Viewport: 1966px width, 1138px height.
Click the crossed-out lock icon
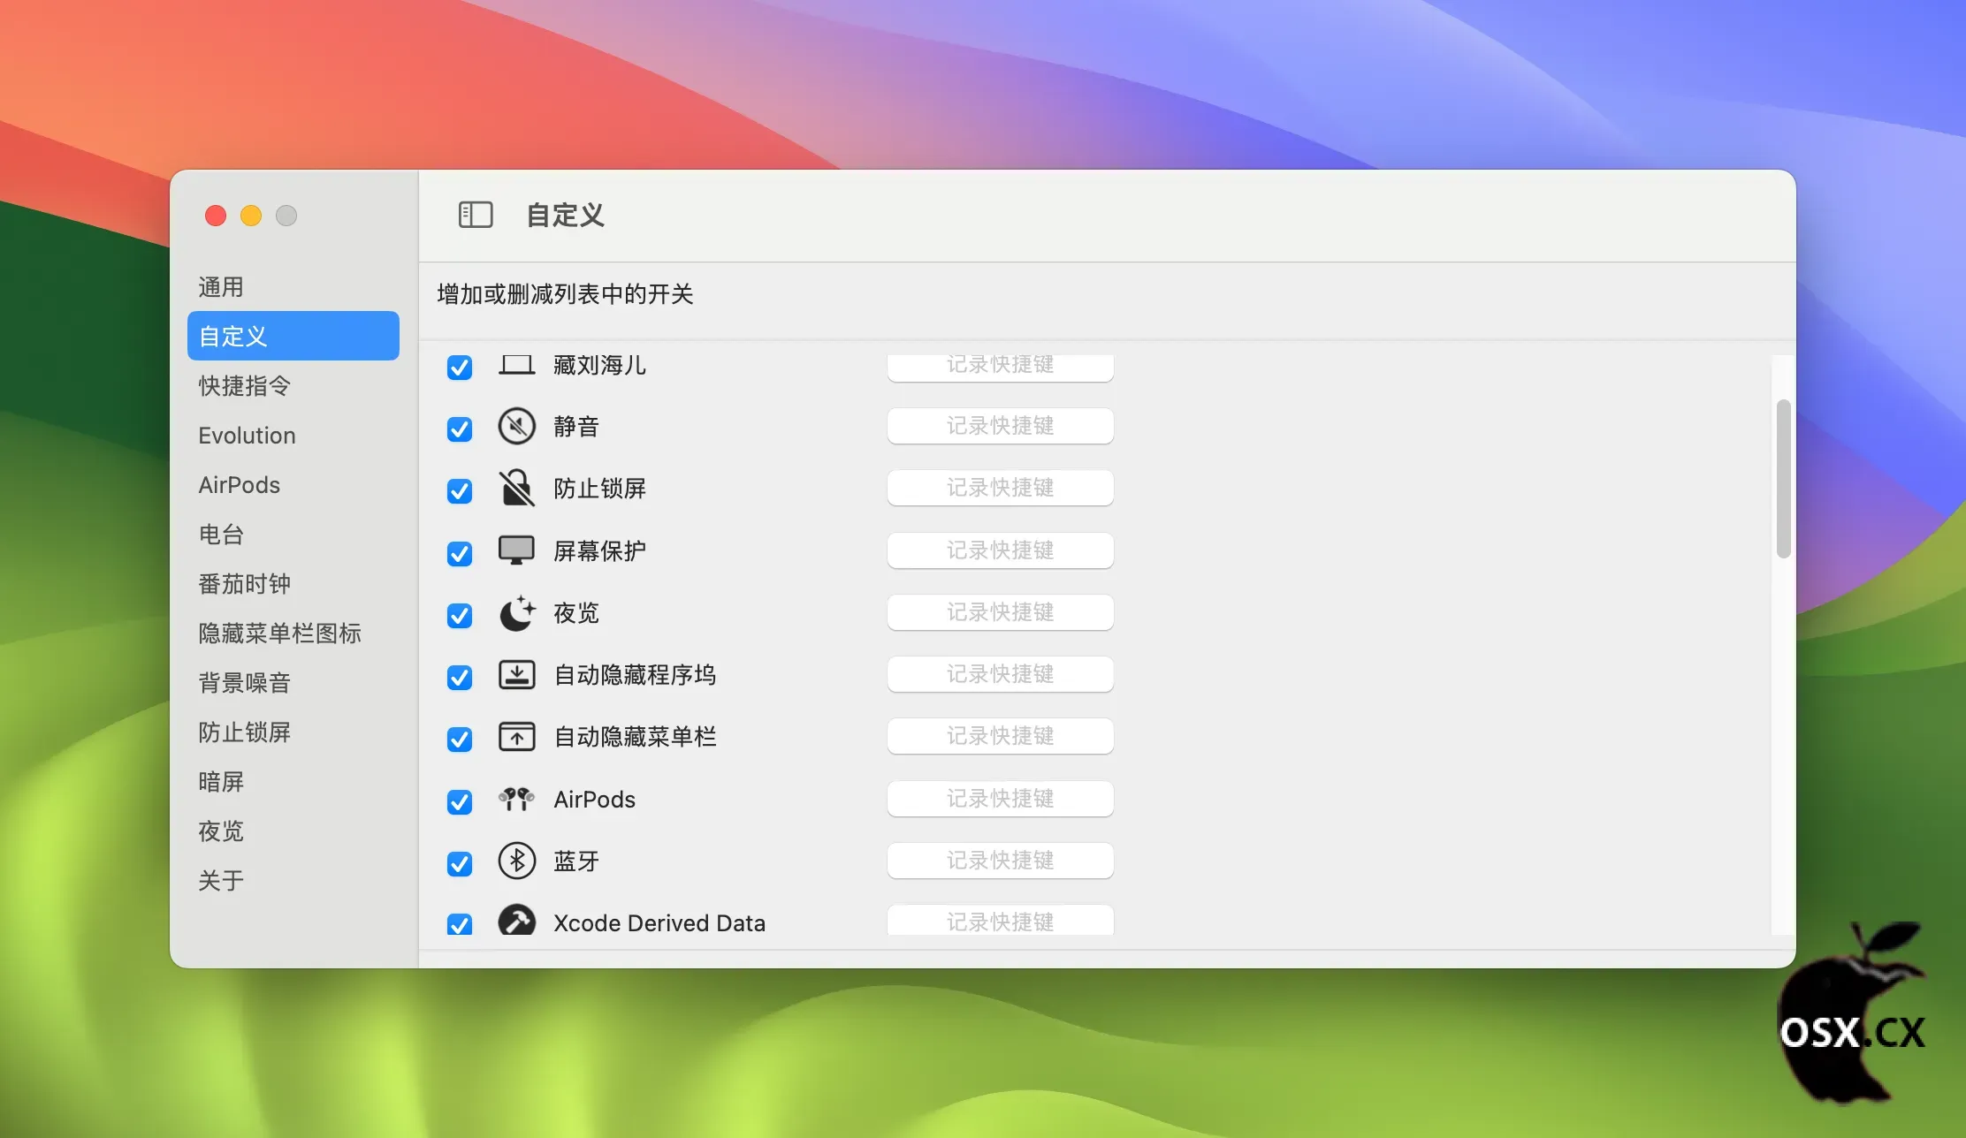[x=516, y=489]
